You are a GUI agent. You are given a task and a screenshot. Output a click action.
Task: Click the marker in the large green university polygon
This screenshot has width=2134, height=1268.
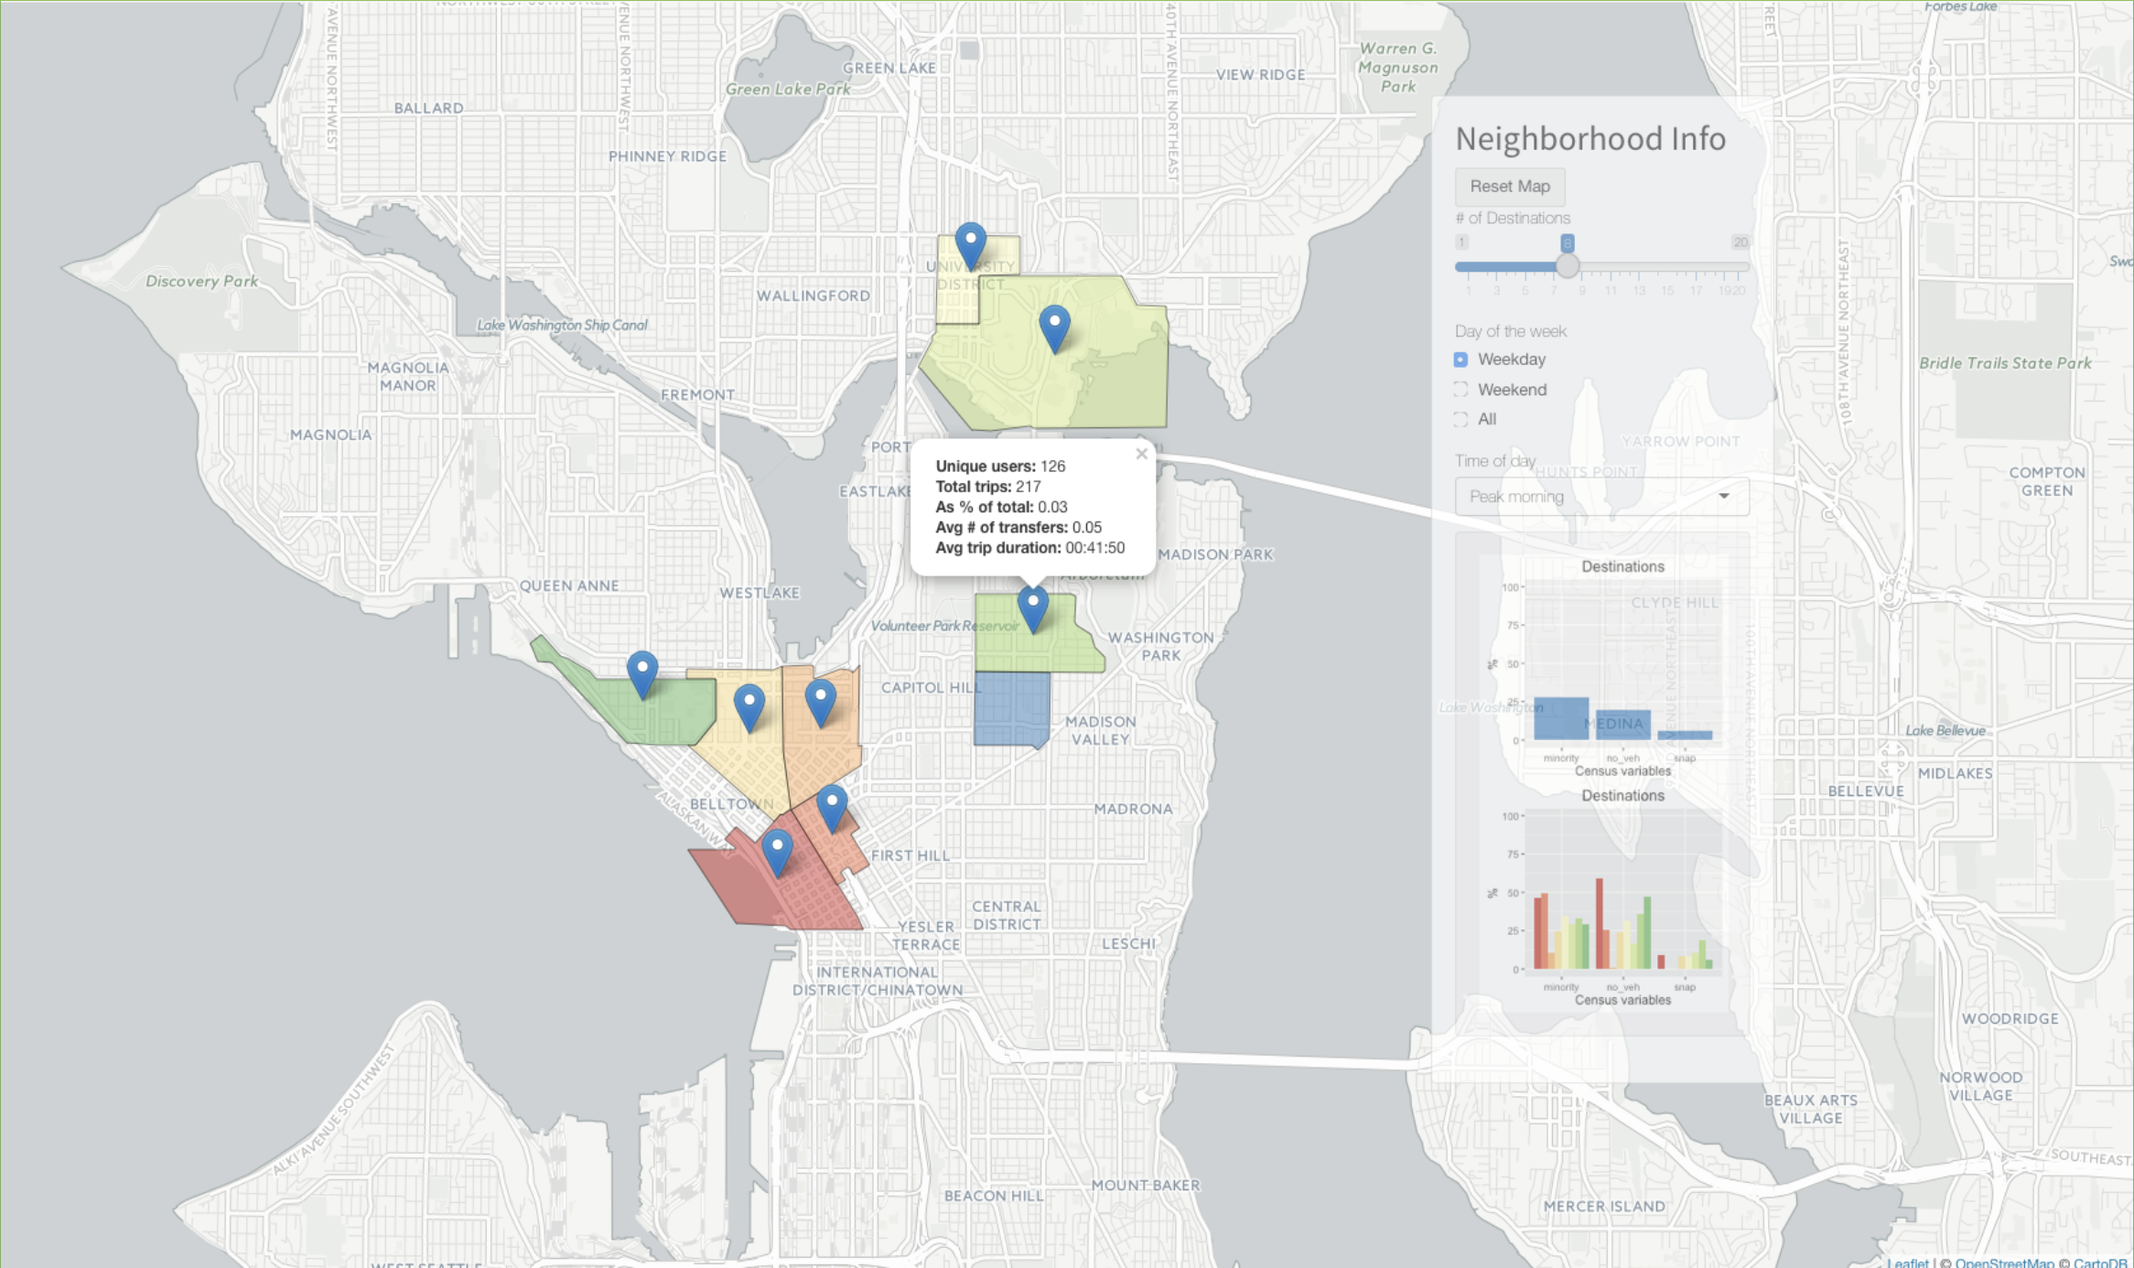coord(1054,326)
